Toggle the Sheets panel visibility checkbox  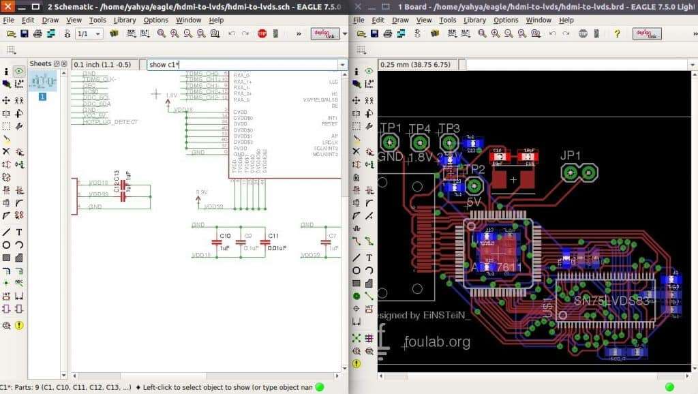(55, 63)
